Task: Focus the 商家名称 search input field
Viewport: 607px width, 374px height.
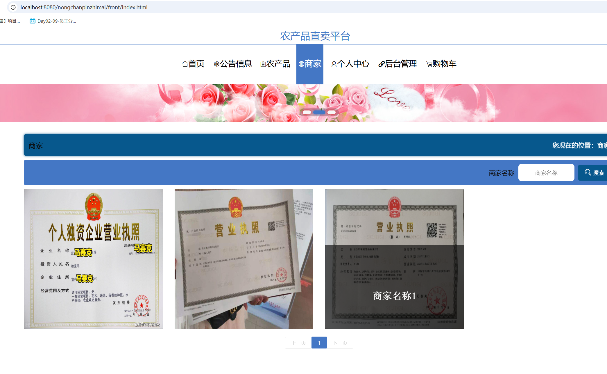Action: coord(546,173)
